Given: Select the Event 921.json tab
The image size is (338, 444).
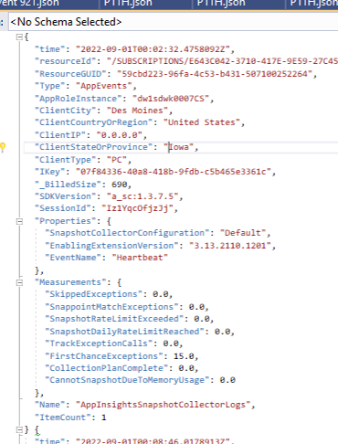Looking at the screenshot, I should pyautogui.click(x=48, y=4).
